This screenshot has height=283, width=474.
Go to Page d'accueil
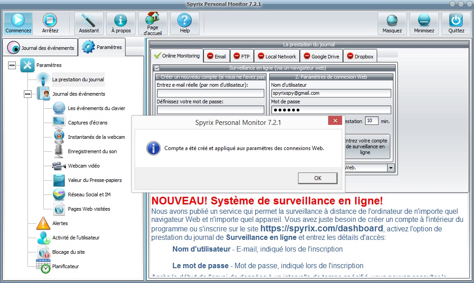153,23
